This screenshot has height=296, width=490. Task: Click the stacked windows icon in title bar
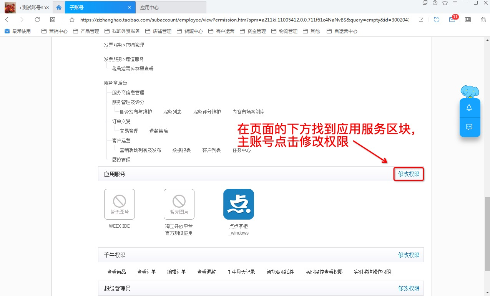pos(425,3)
